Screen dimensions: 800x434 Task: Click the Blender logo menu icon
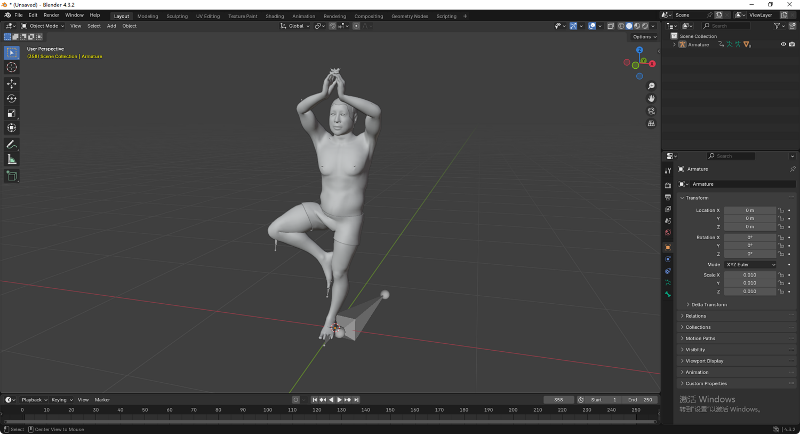click(7, 15)
